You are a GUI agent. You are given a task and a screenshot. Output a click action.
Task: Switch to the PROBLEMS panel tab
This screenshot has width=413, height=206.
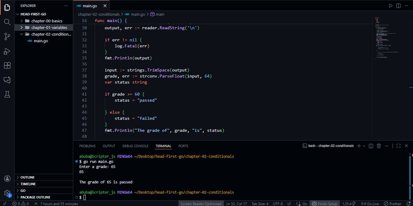tap(87, 146)
